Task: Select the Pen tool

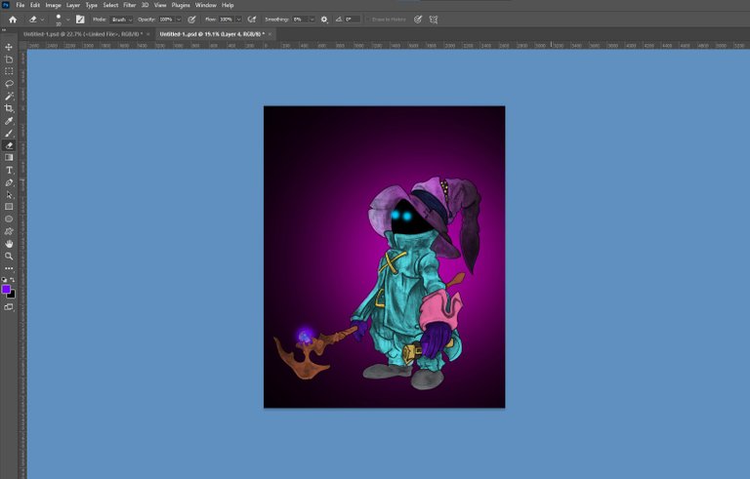Action: 9,182
